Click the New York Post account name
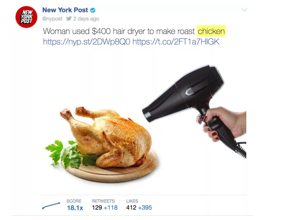Viewport: 287px width, 220px height. coord(65,10)
